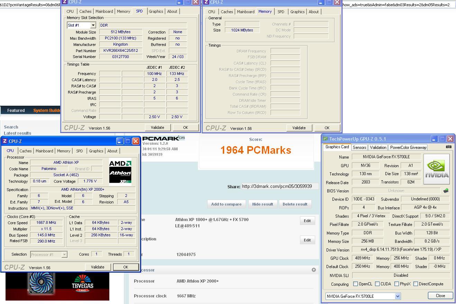Select the Graphics Card tab in GPU-Z

tap(337, 147)
